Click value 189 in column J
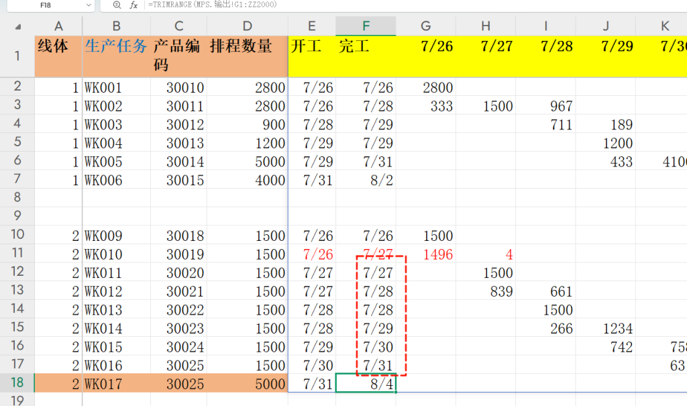Screen dimensions: 687x406 point(606,125)
